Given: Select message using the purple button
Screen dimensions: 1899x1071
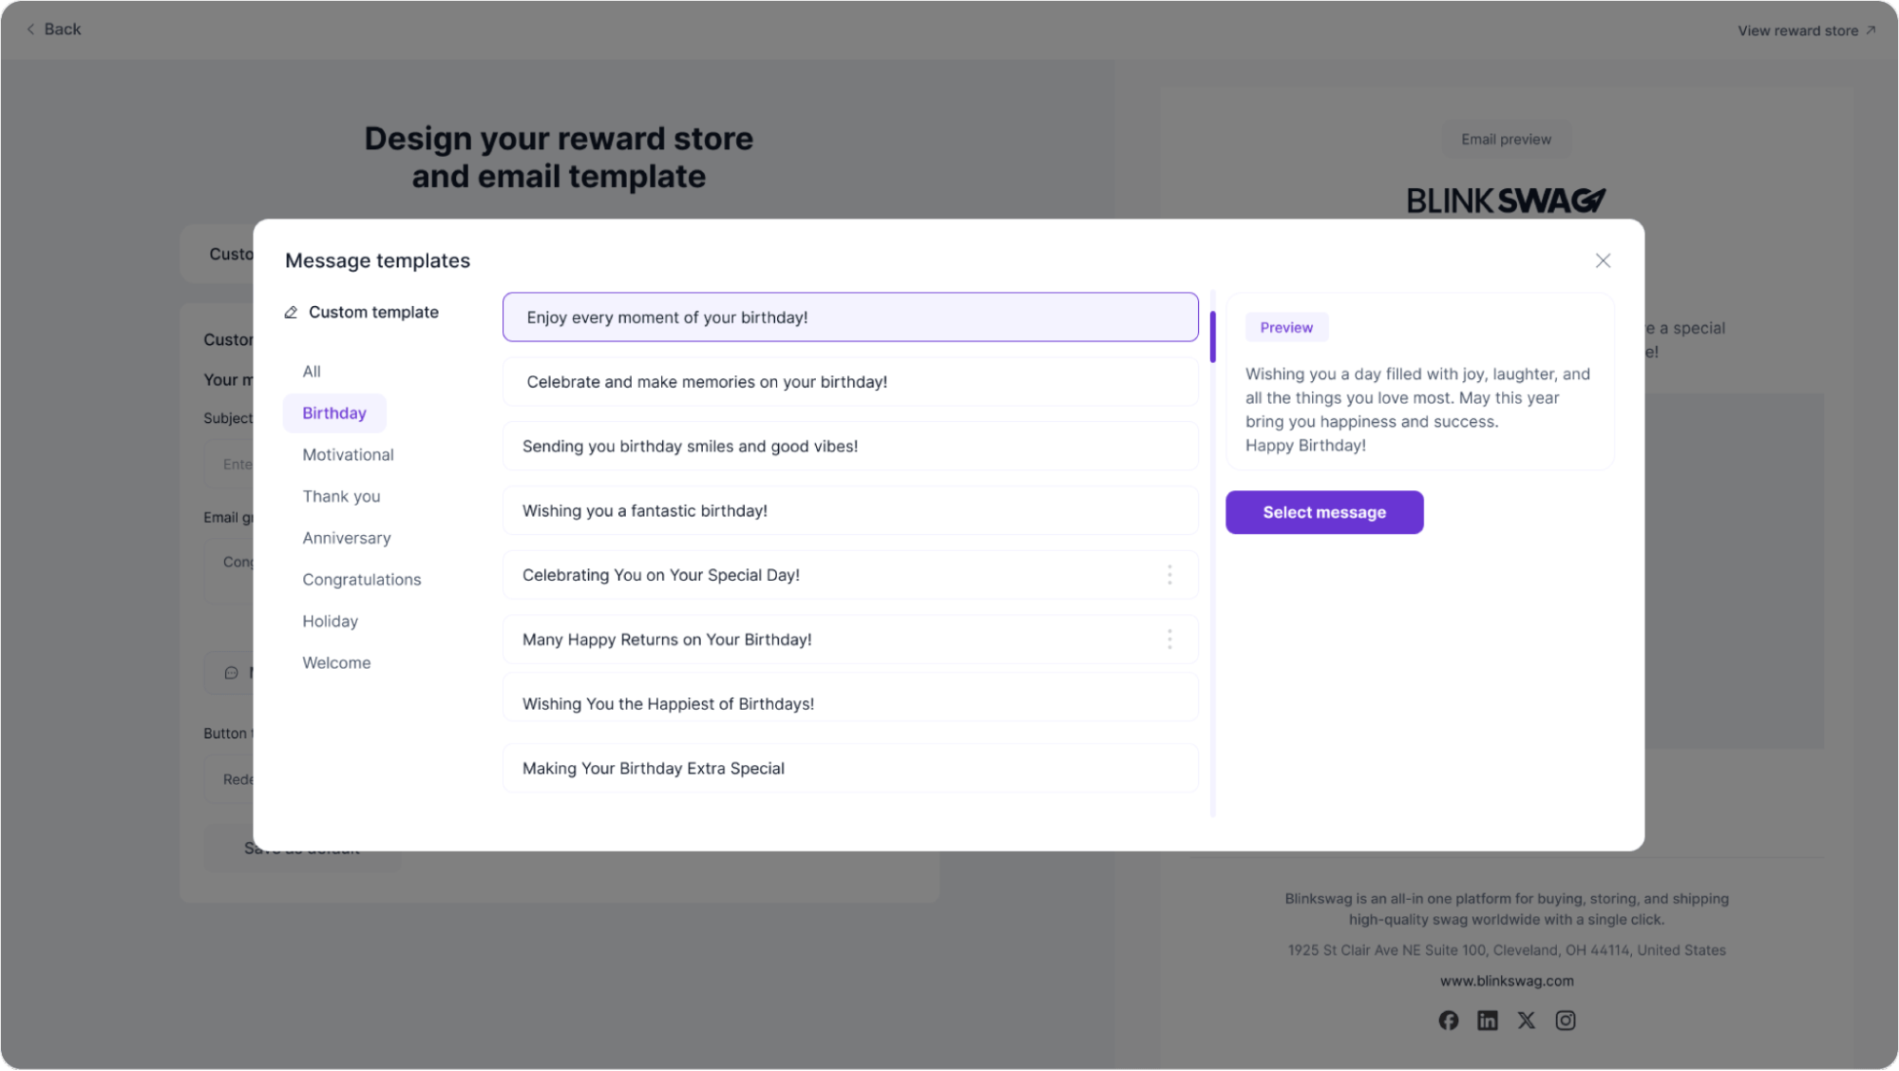Looking at the screenshot, I should point(1324,511).
